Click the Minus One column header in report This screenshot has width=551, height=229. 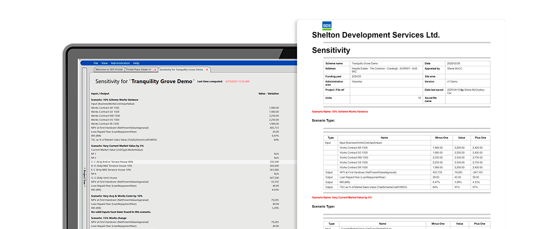pos(441,137)
